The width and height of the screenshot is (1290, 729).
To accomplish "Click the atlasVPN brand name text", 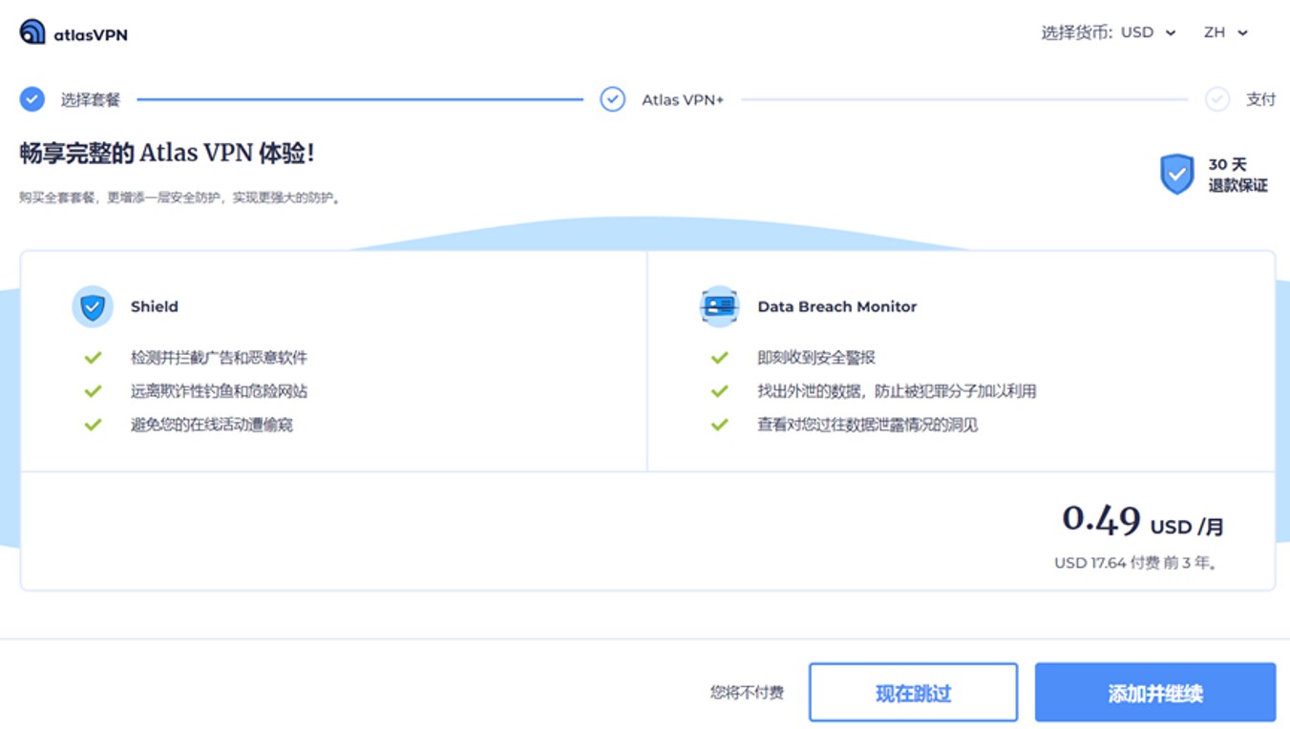I will click(x=91, y=34).
